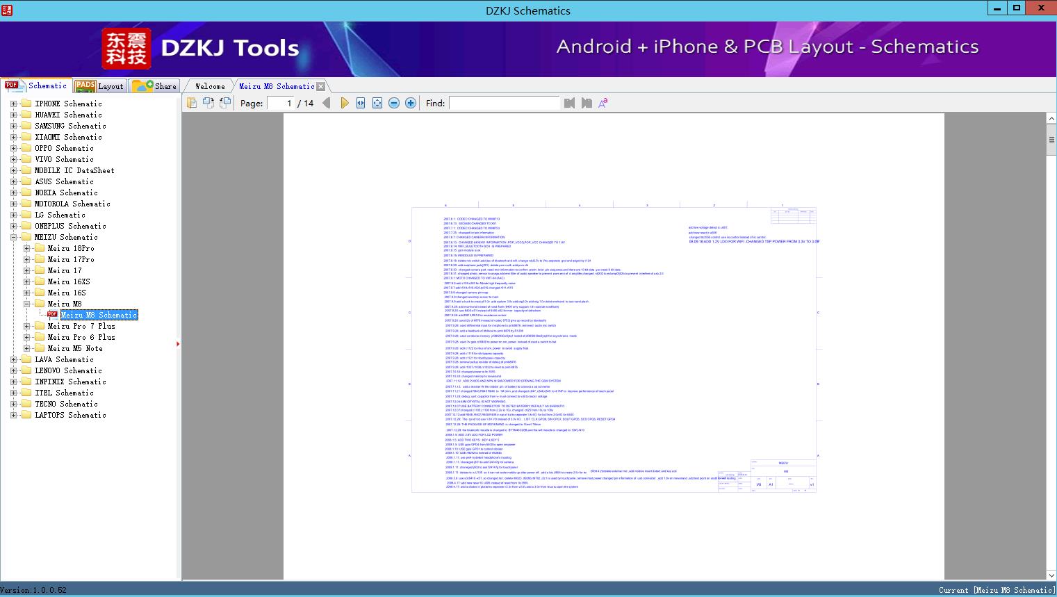Click the MEIZU Schematic folder icon
The height and width of the screenshot is (597, 1057).
[x=26, y=237]
